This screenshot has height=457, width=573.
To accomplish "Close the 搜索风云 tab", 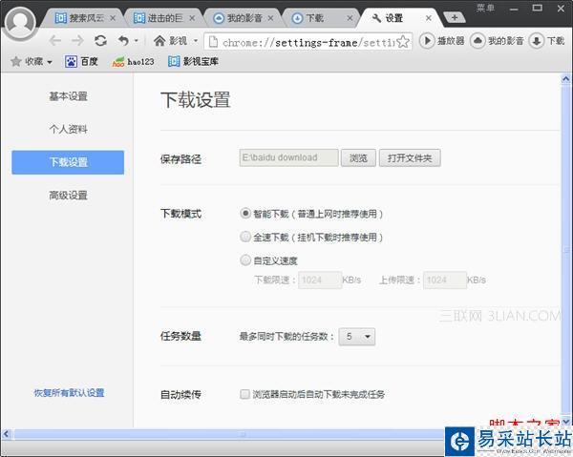I will pyautogui.click(x=113, y=18).
